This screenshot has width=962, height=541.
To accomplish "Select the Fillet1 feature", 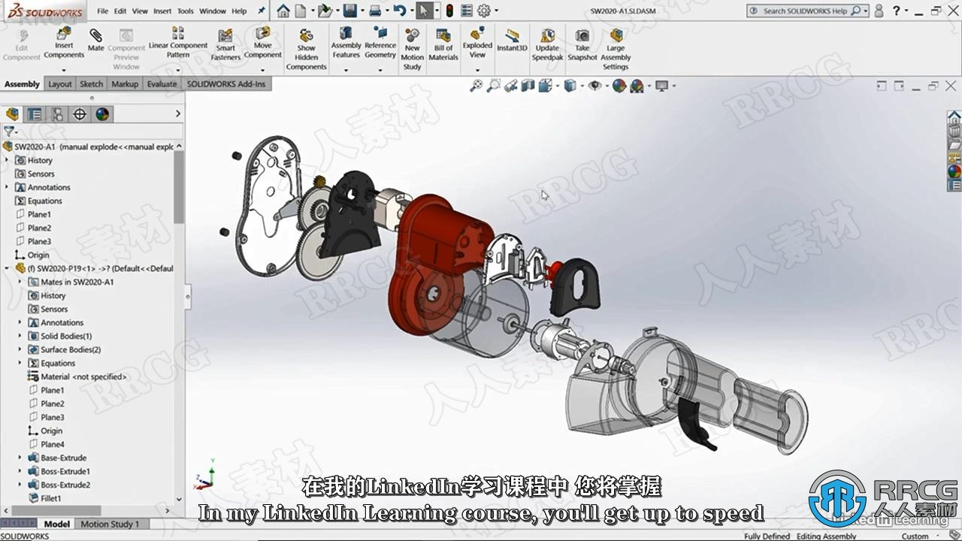I will click(x=45, y=498).
